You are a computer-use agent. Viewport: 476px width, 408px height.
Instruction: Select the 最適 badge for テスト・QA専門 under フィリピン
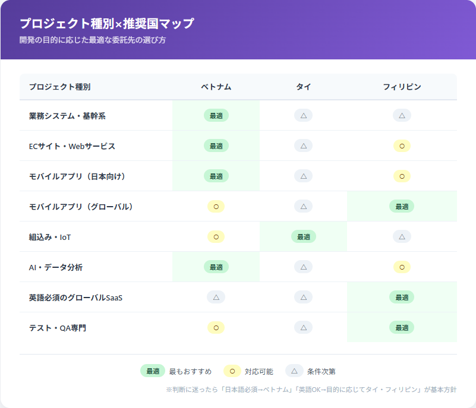click(x=402, y=327)
